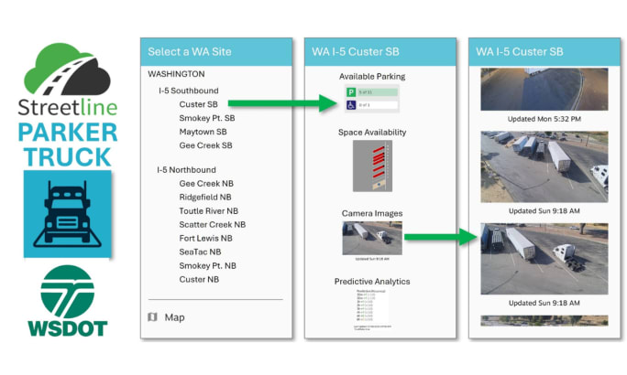The width and height of the screenshot is (627, 375).
Task: Click the Select a WA Site header
Action: pos(216,52)
